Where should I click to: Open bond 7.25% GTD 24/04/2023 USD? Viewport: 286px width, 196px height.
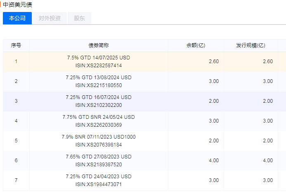[x=99, y=177]
